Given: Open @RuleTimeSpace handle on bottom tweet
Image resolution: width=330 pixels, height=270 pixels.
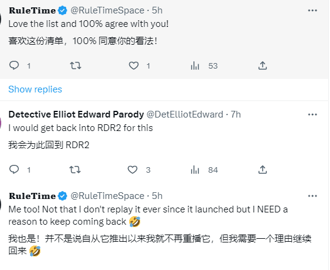Looking at the screenshot, I should pyautogui.click(x=107, y=196).
